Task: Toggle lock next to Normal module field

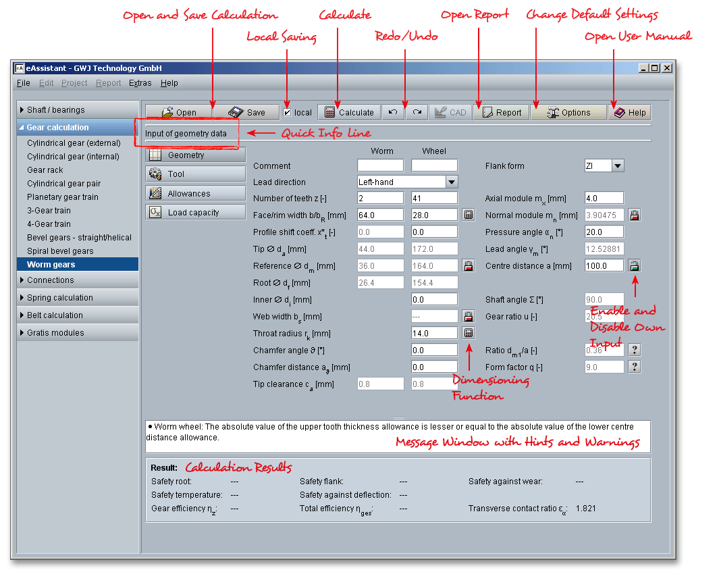Action: point(635,215)
